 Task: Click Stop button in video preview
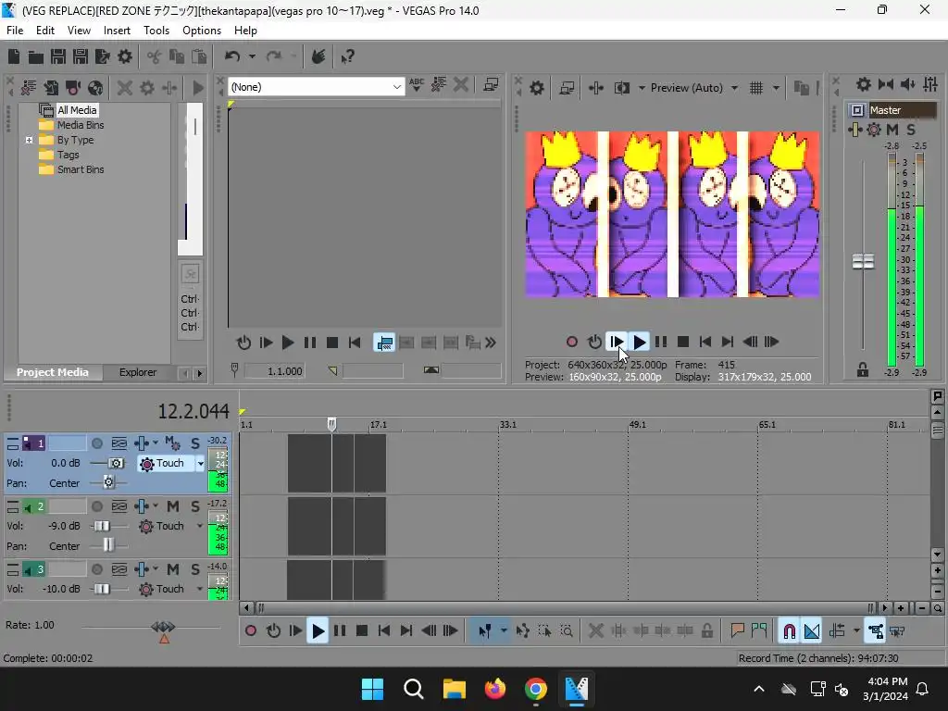683,343
